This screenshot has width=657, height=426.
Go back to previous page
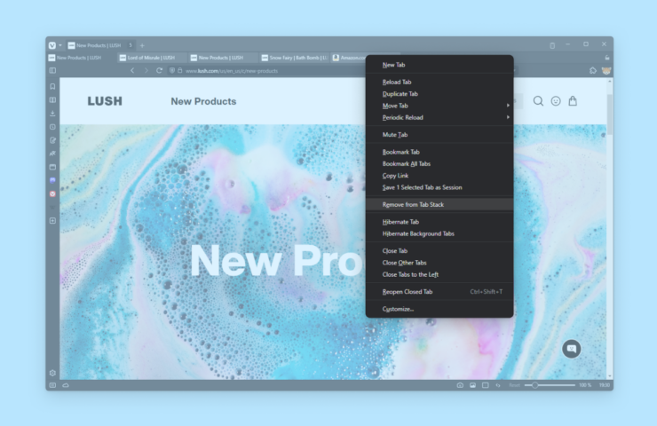tap(132, 70)
